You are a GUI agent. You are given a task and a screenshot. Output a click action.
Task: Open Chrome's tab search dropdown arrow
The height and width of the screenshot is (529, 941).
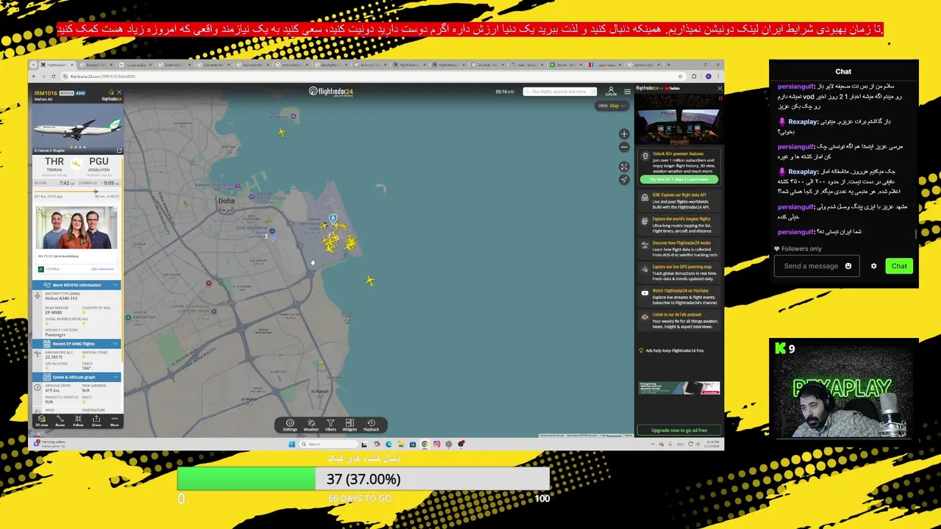(34, 65)
